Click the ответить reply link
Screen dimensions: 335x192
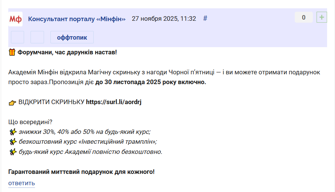click(x=21, y=183)
